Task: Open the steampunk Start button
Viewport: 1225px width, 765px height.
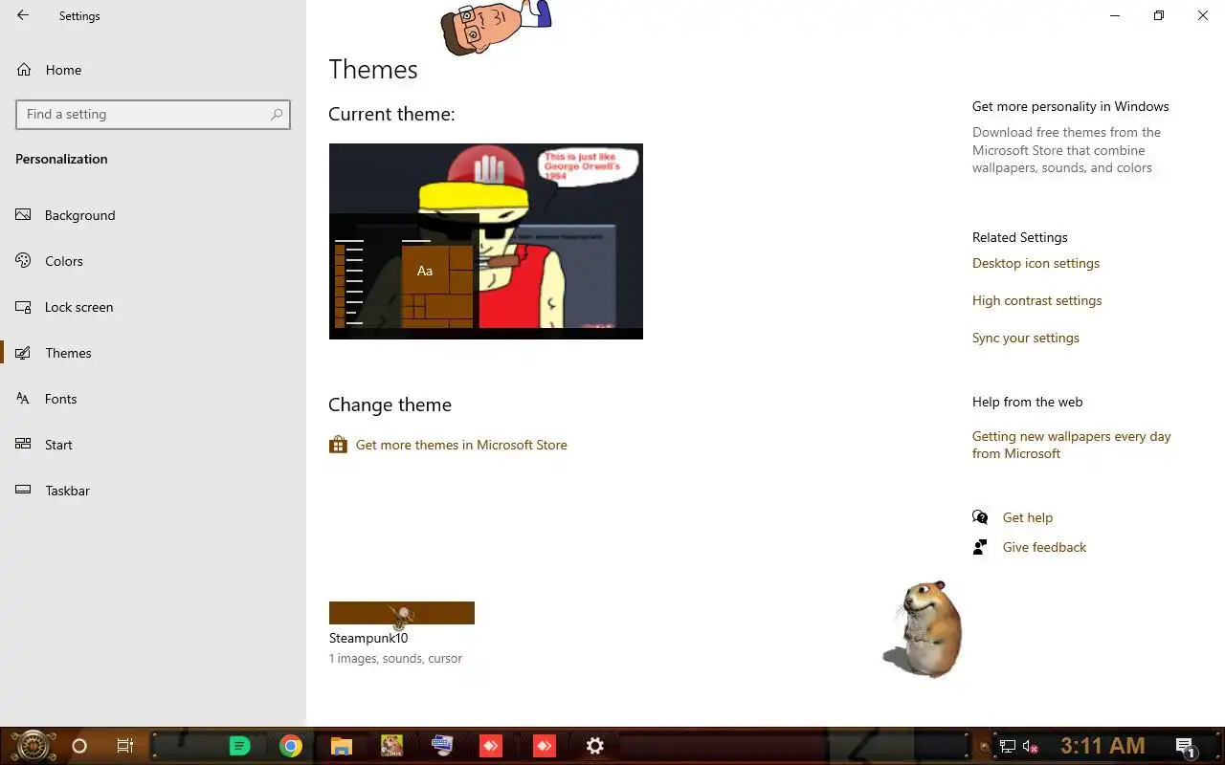Action: point(33,746)
